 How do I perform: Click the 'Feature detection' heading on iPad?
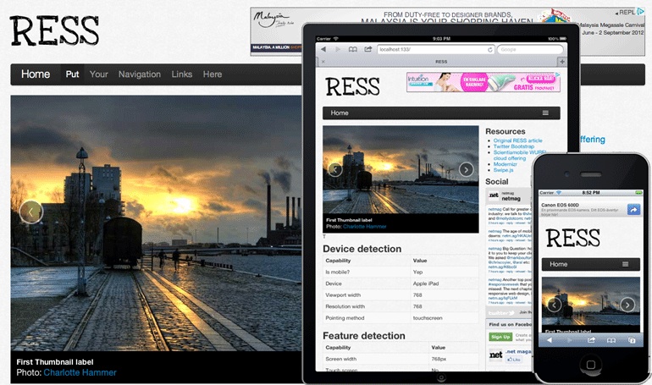[364, 336]
